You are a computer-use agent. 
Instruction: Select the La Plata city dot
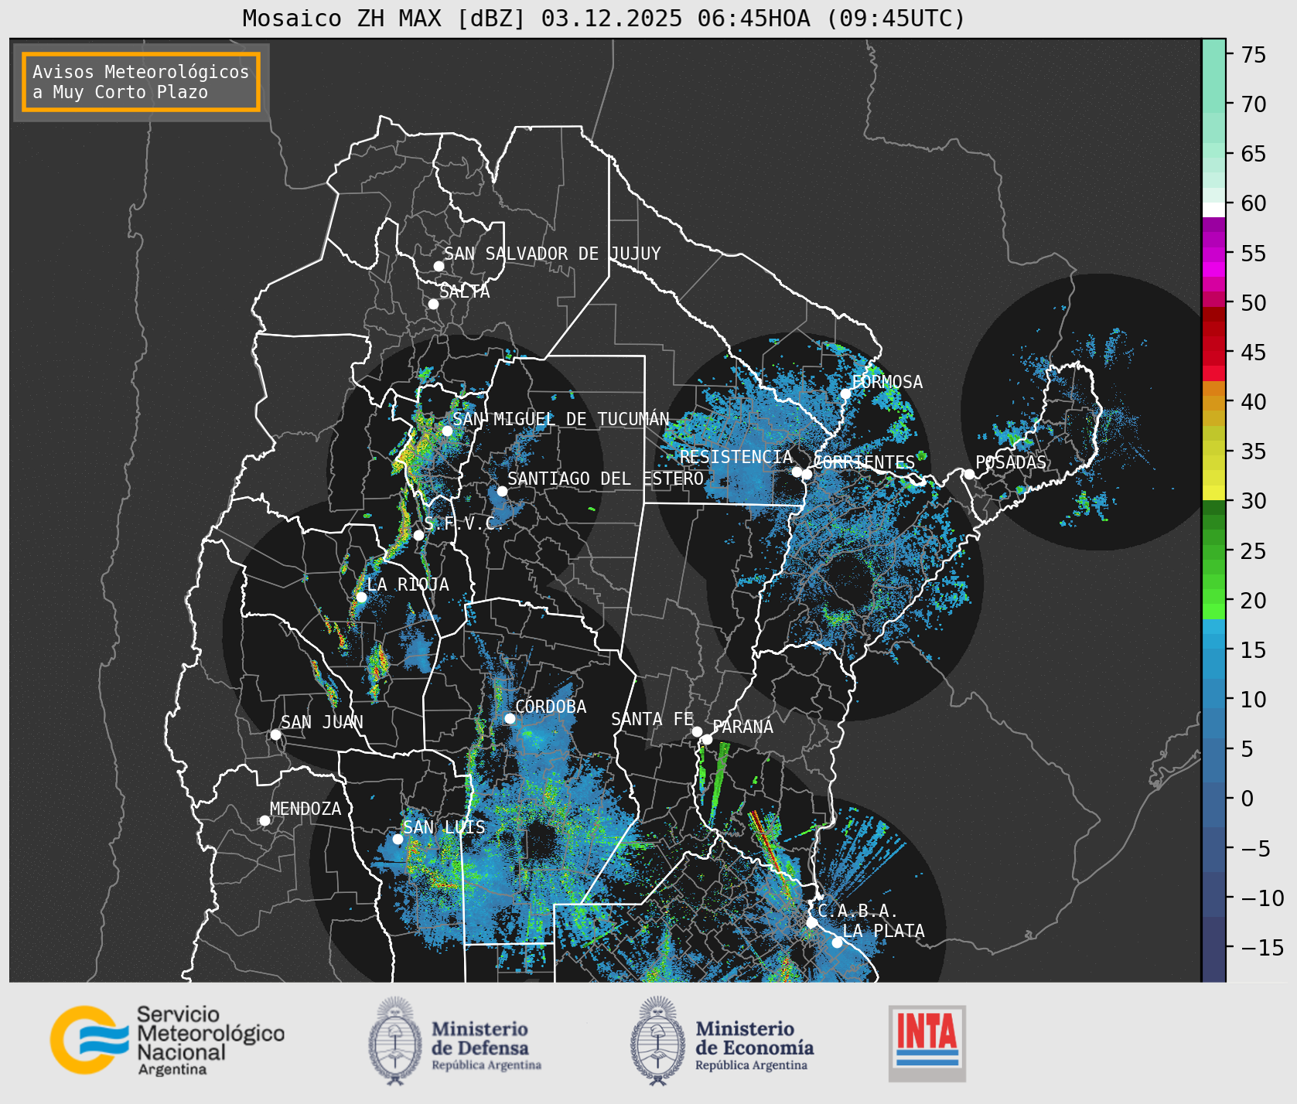point(837,942)
